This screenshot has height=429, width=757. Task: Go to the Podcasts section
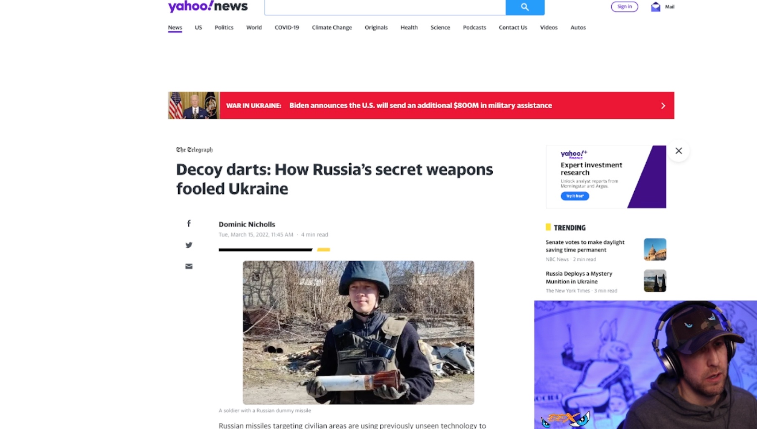pyautogui.click(x=474, y=28)
